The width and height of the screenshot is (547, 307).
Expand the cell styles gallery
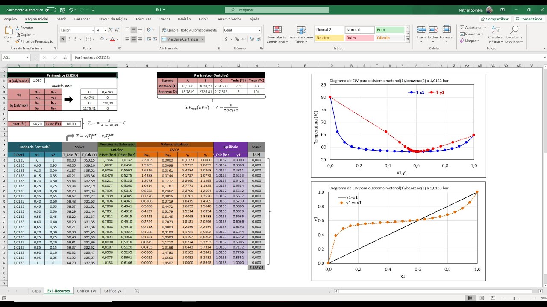coord(407,40)
